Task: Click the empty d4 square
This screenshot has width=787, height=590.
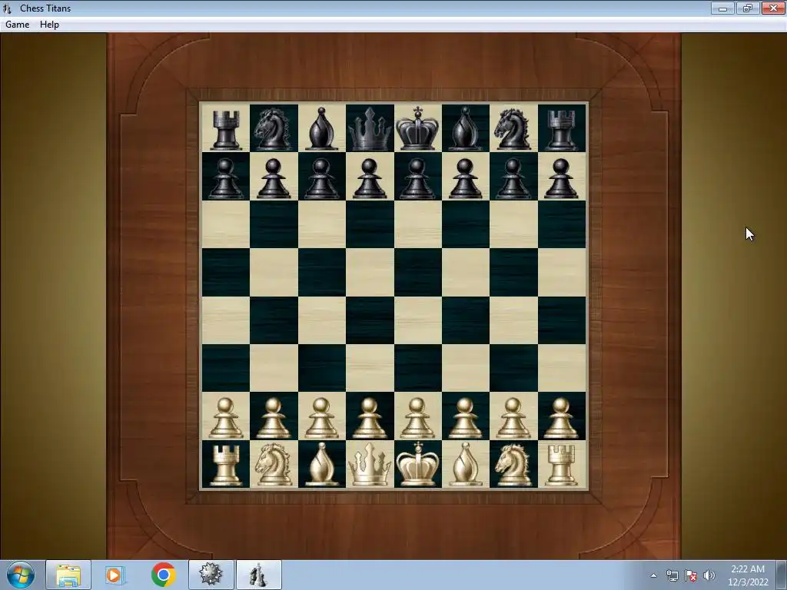Action: point(370,320)
